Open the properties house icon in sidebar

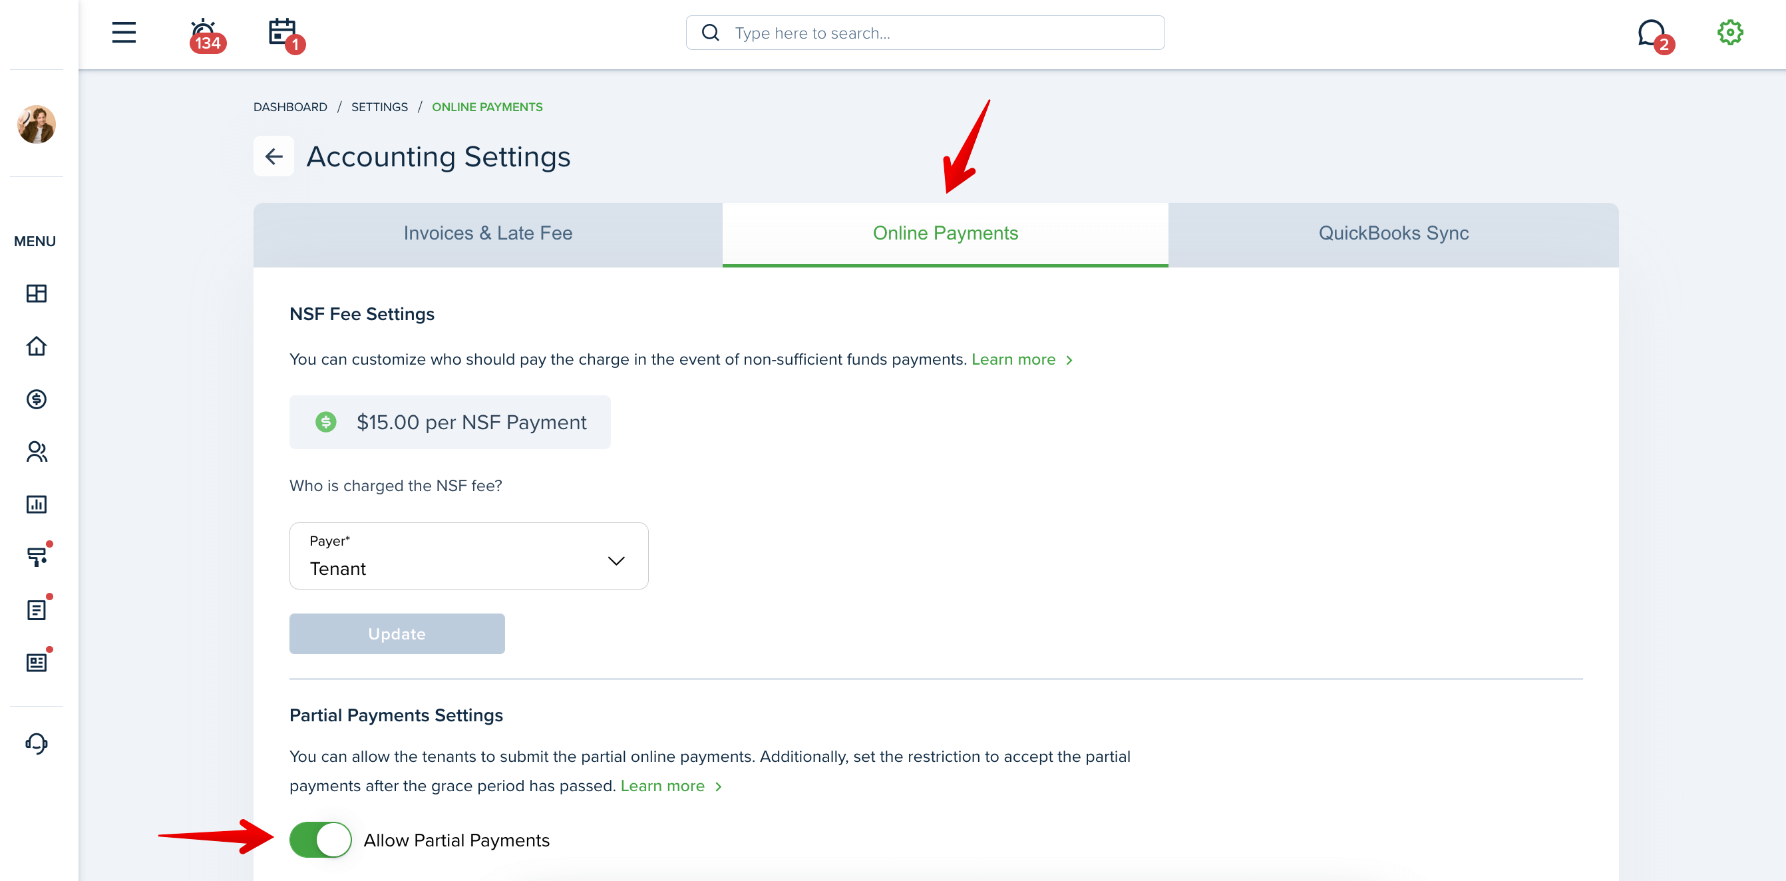36,346
